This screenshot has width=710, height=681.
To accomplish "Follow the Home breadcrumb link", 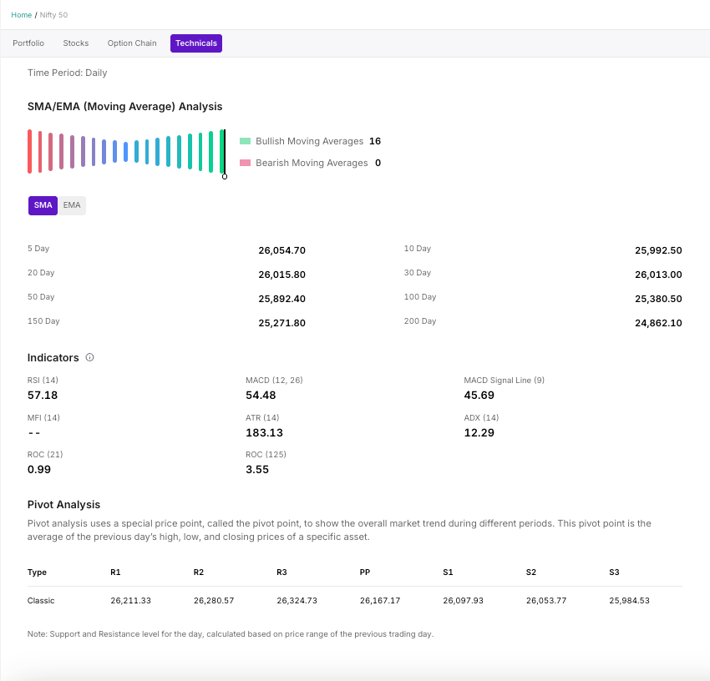I will pos(21,15).
